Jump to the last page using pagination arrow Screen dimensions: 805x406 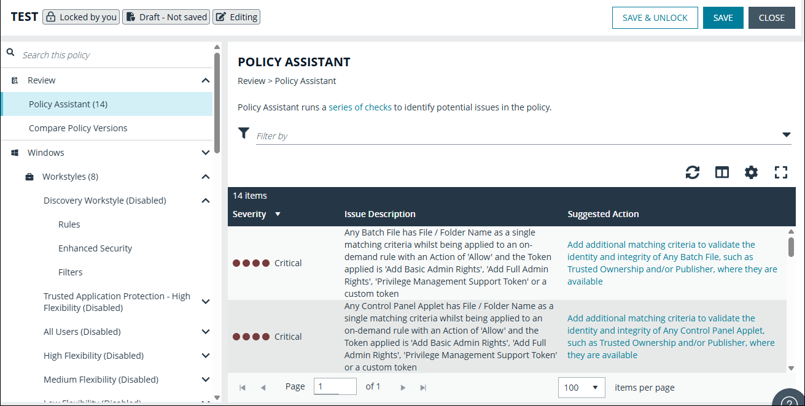pyautogui.click(x=422, y=386)
